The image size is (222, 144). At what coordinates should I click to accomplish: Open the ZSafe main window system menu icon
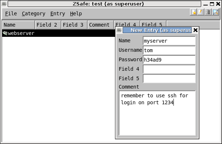click(x=4, y=4)
